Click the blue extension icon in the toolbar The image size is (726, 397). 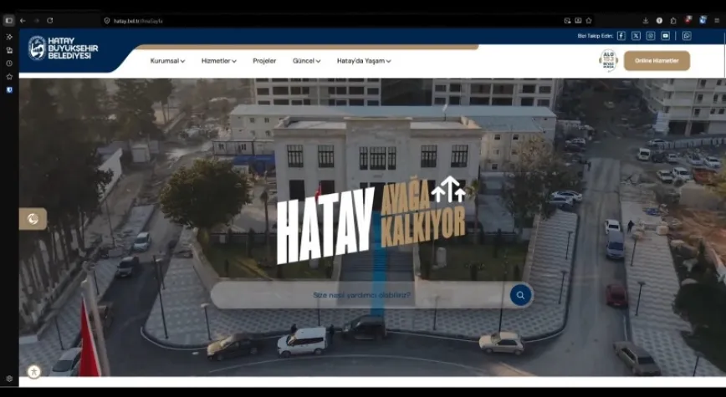click(x=703, y=20)
